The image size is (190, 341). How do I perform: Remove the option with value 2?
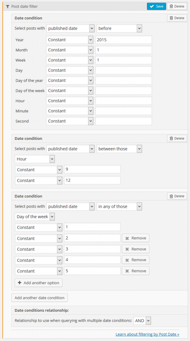point(136,238)
